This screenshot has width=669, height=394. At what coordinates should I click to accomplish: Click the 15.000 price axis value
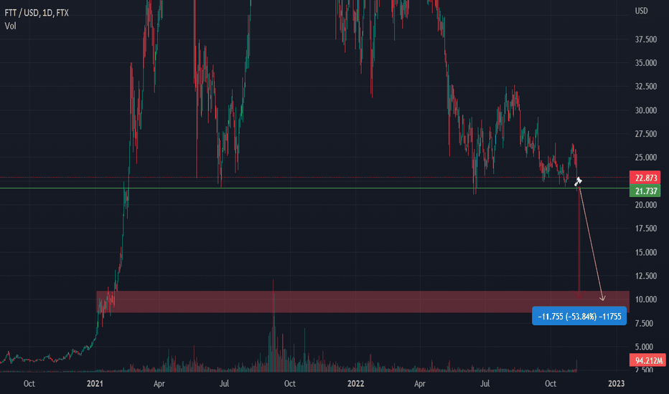click(x=645, y=252)
